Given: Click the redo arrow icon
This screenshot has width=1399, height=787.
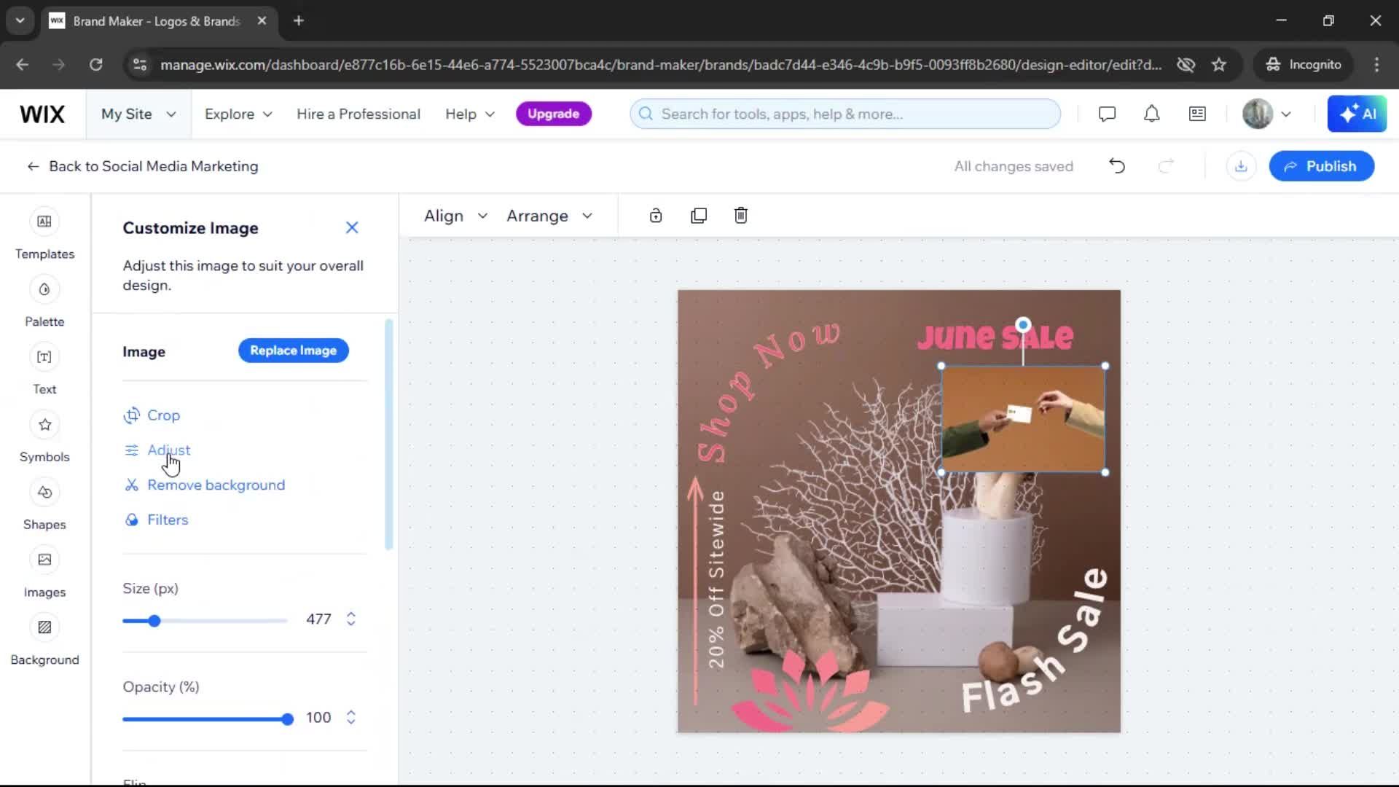Looking at the screenshot, I should coord(1166,166).
